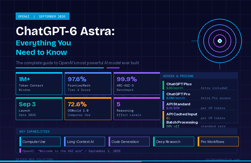
Task: Select the 5 Reasoning Effort Levels card
Action: 137,108
